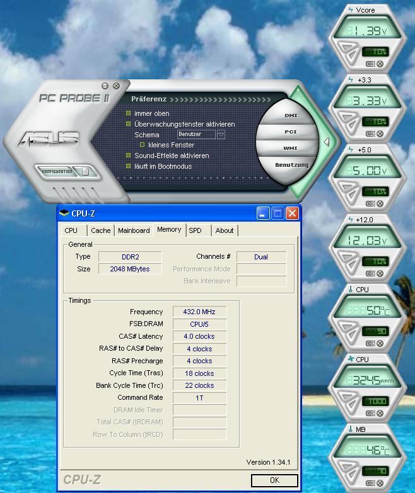This screenshot has height=493, width=415.
Task: Open settings icon on the Vcore monitor
Action: 370,64
